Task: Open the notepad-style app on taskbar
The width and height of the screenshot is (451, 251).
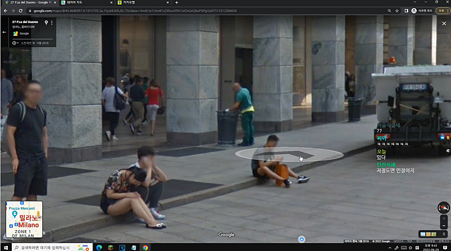Action: [x=134, y=248]
